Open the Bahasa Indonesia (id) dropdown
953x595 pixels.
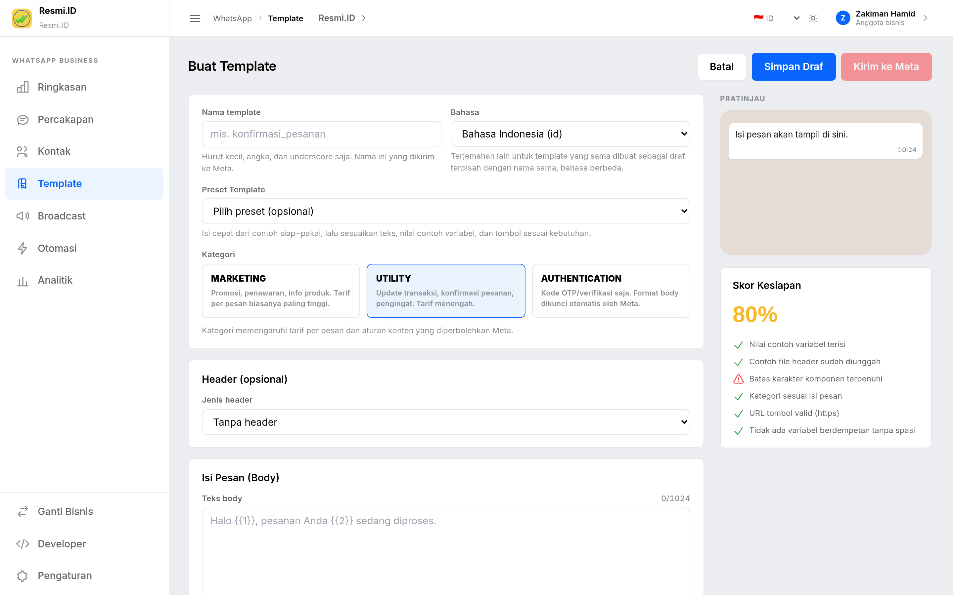click(x=570, y=134)
